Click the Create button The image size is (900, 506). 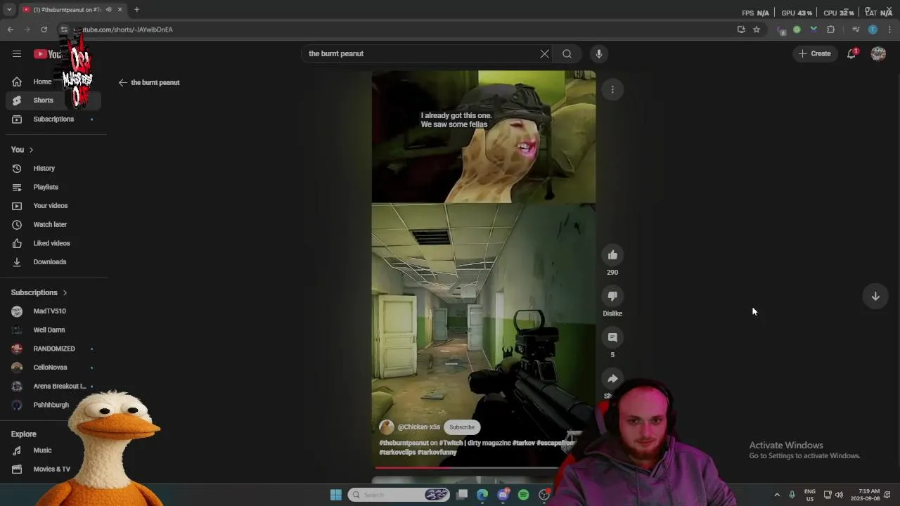(815, 54)
